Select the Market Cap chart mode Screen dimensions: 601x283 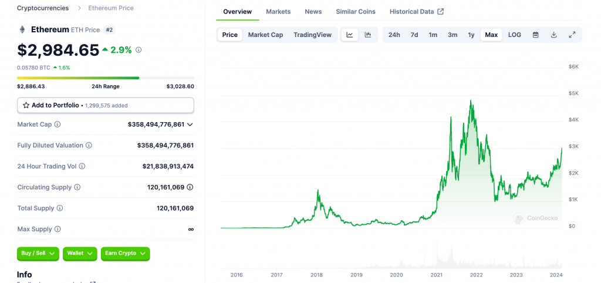(266, 35)
